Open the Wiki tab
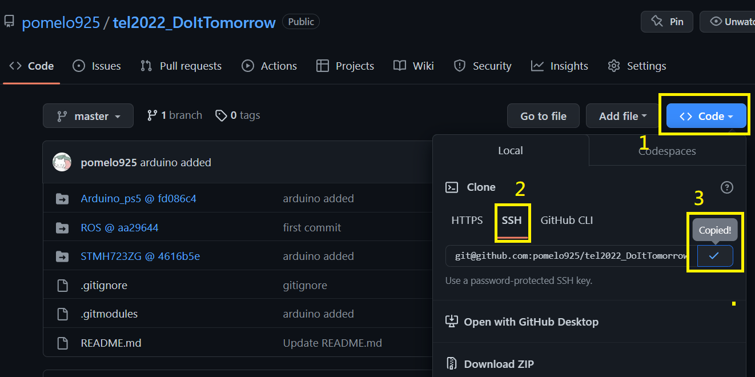Screen dimensions: 755x377 click(x=413, y=66)
